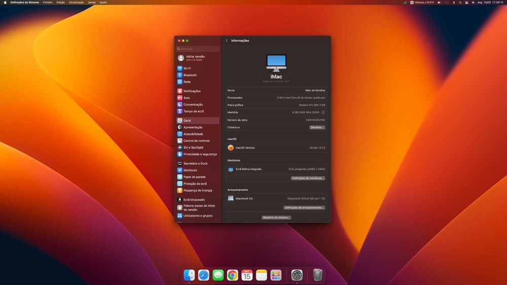
Task: Click the volume icon in menu bar
Action: pyautogui.click(x=439, y=2)
